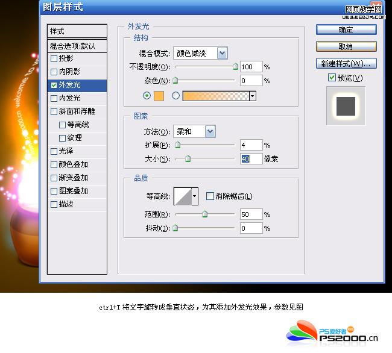Click the 大小 size field showing 40
Screen dimensions: 392x353
click(x=251, y=159)
